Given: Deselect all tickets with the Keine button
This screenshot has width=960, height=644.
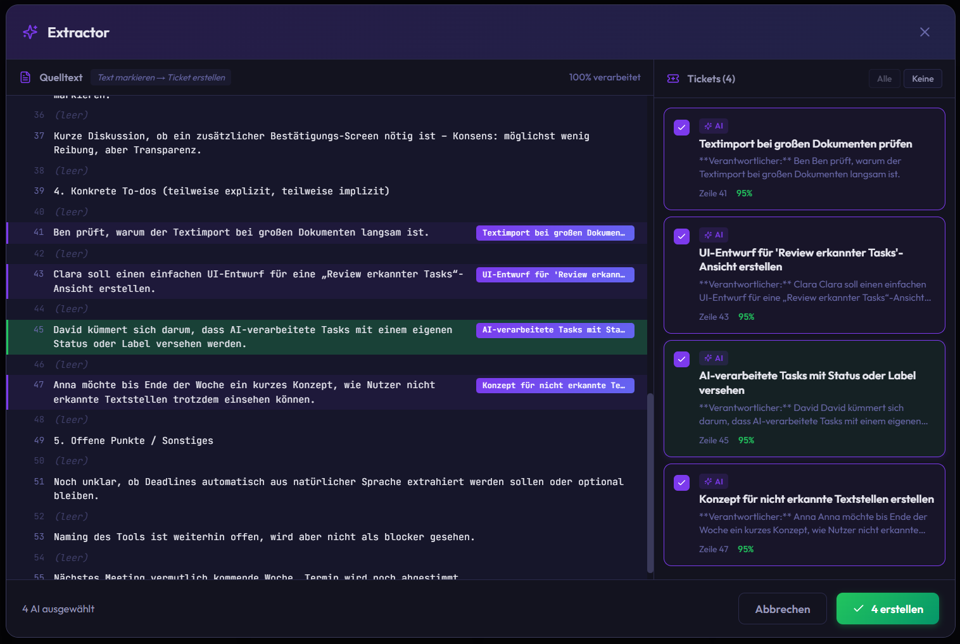Looking at the screenshot, I should (923, 79).
